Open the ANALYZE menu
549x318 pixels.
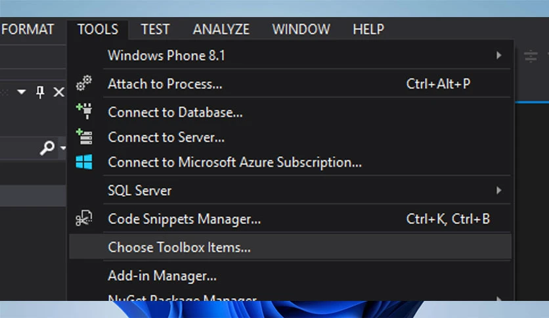pyautogui.click(x=221, y=29)
